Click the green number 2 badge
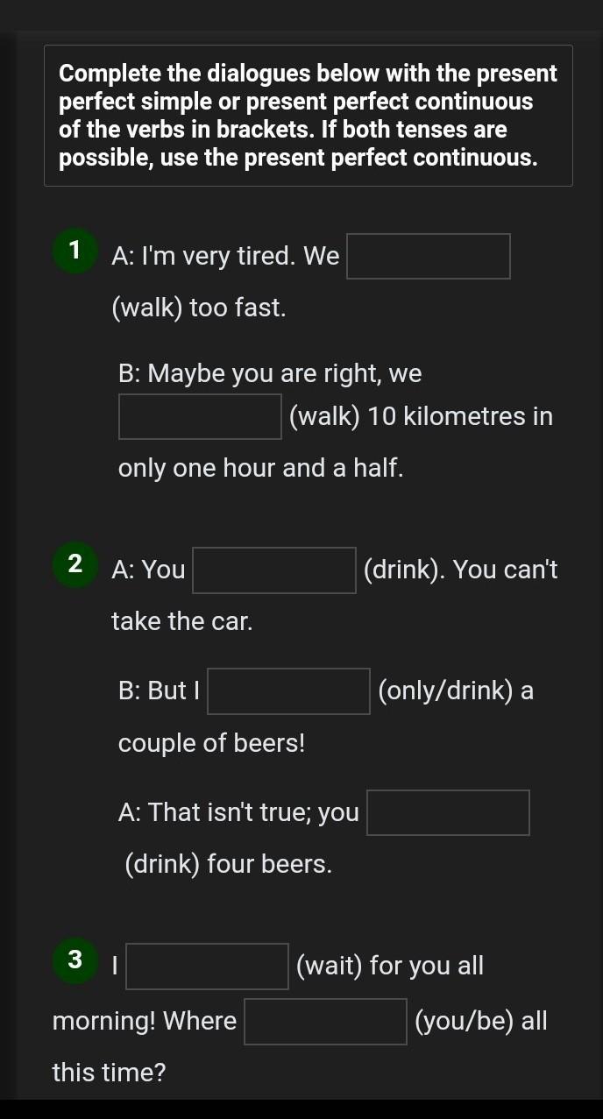 [74, 563]
